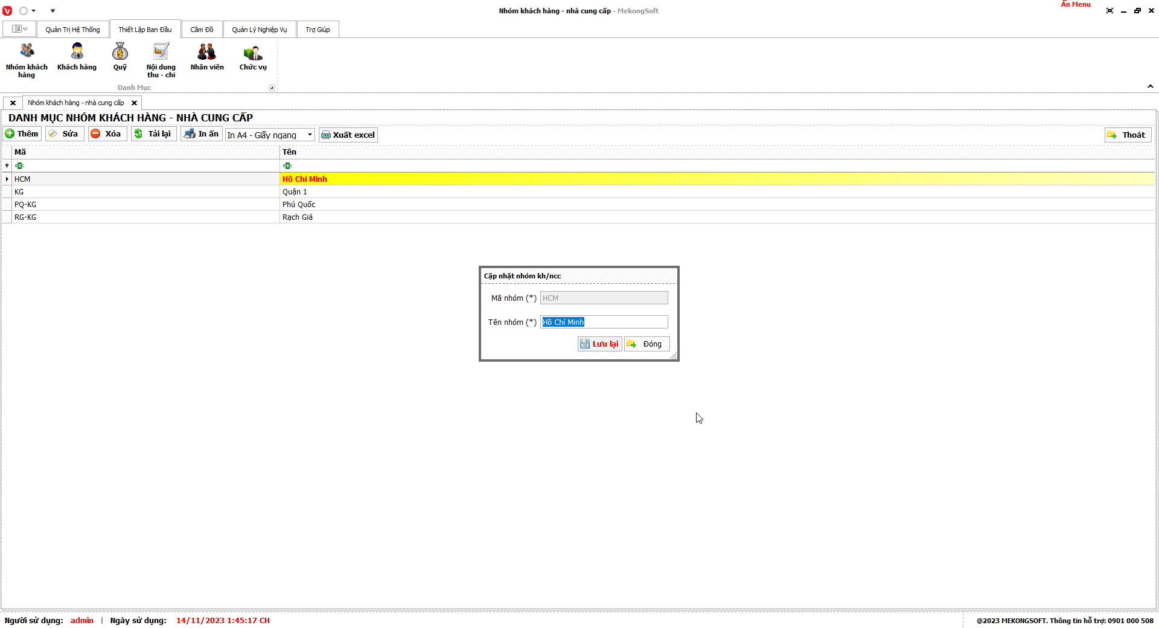Open the Nhân viên ribbon icon

coord(207,57)
